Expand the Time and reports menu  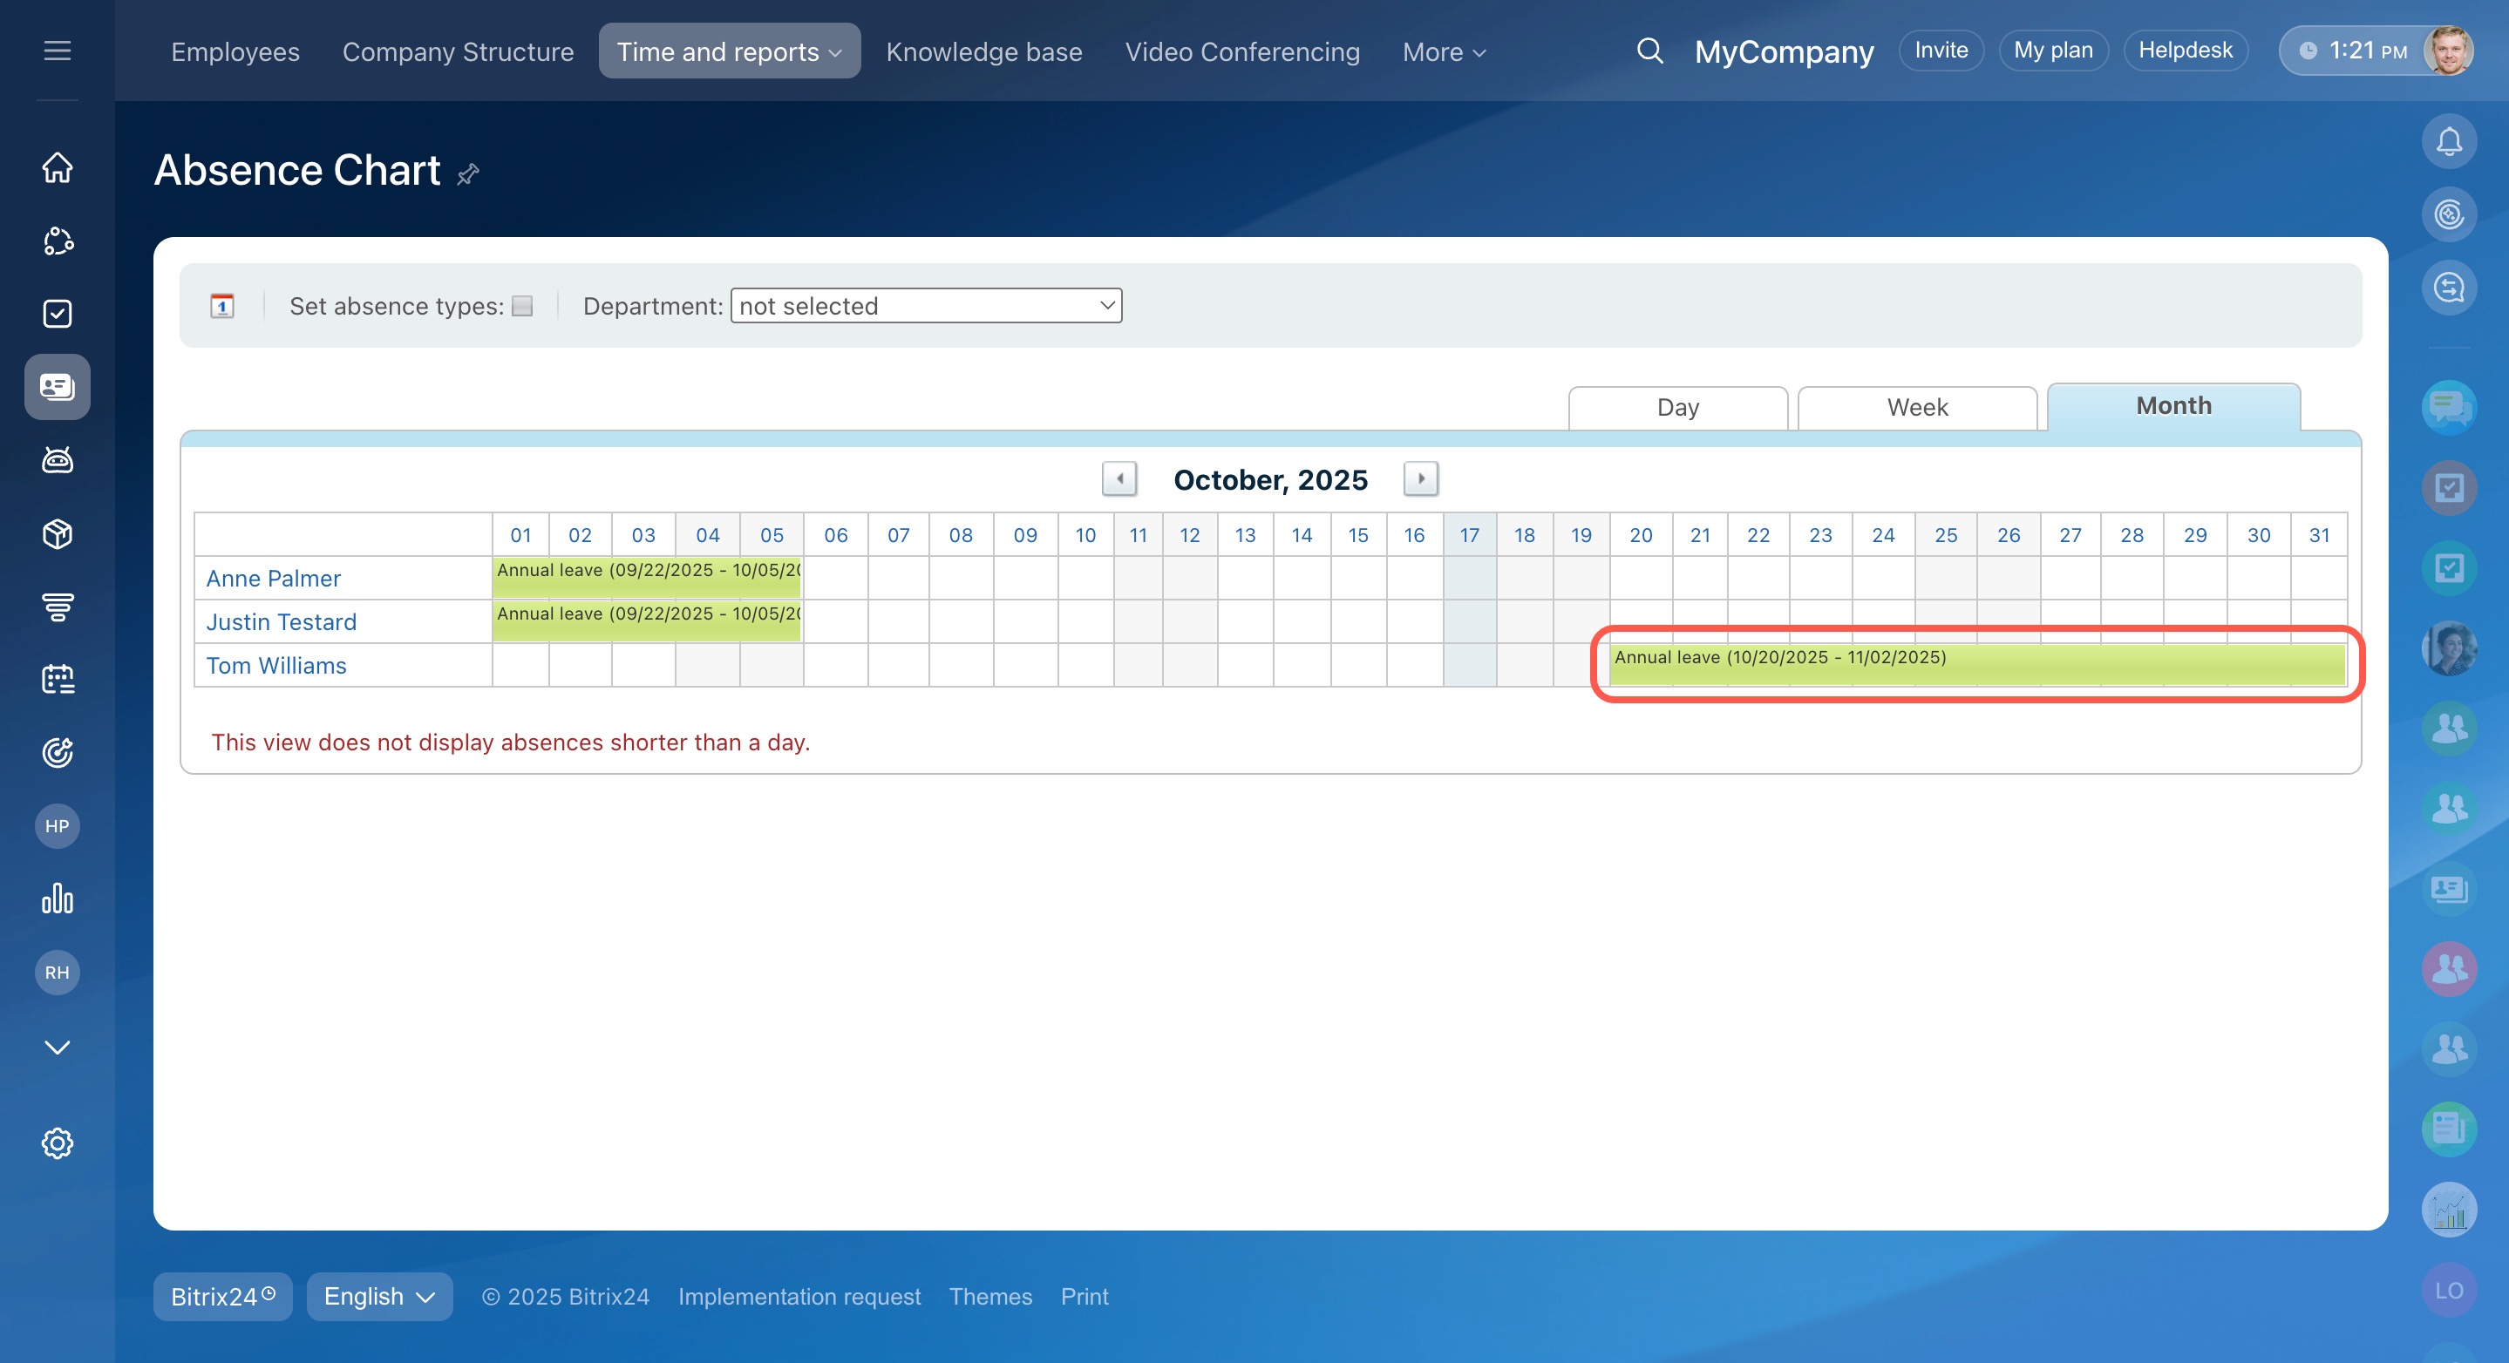[729, 51]
